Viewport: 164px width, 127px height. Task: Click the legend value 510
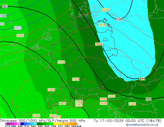click(27, 126)
